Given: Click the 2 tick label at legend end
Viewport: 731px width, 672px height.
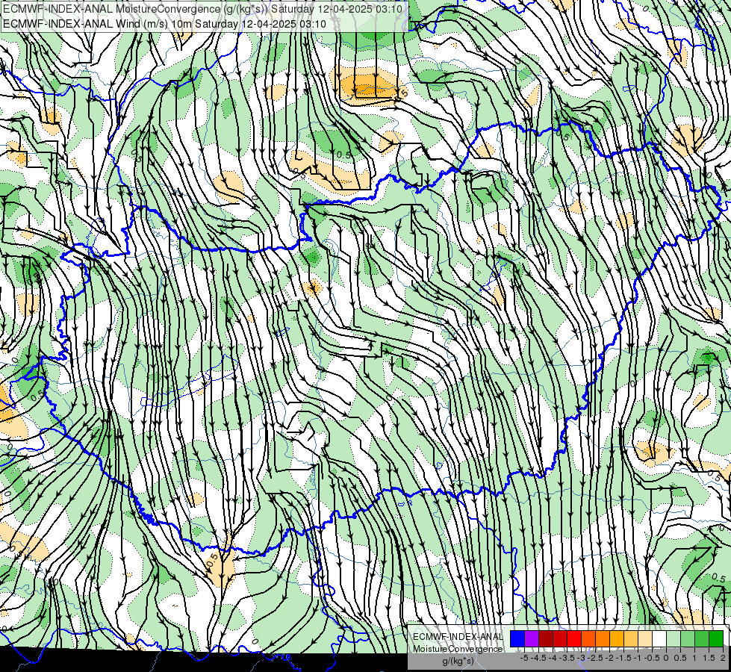Looking at the screenshot, I should coord(723,658).
